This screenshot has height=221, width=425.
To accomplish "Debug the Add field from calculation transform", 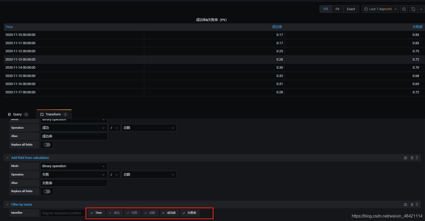I will click(406, 158).
